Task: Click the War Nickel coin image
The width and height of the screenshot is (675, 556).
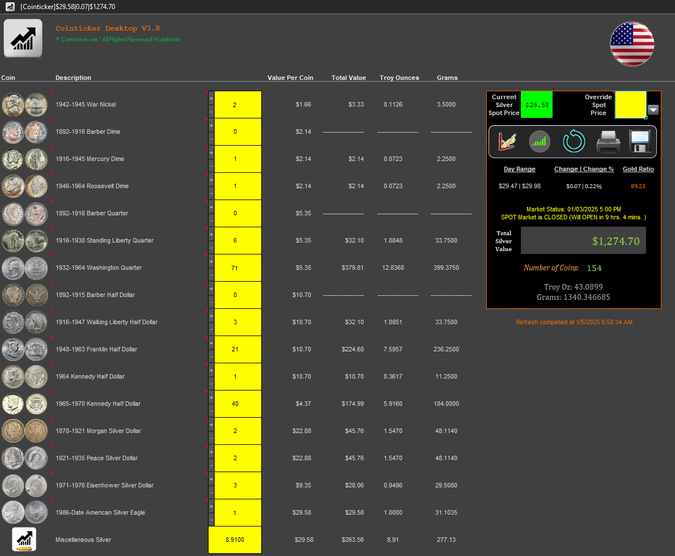Action: [24, 105]
